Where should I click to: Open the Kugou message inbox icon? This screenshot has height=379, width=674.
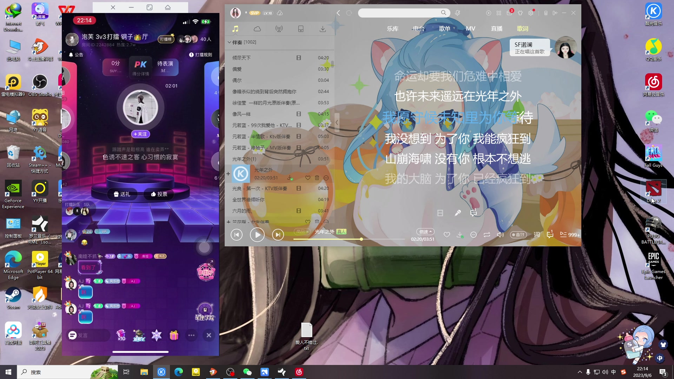point(509,13)
